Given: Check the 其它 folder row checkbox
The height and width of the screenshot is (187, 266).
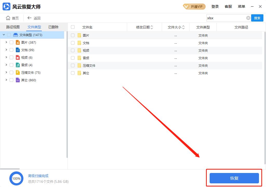Looking at the screenshot, I should tap(73, 73).
